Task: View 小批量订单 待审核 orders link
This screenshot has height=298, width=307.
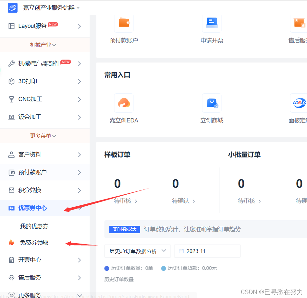Action: [x=249, y=201]
